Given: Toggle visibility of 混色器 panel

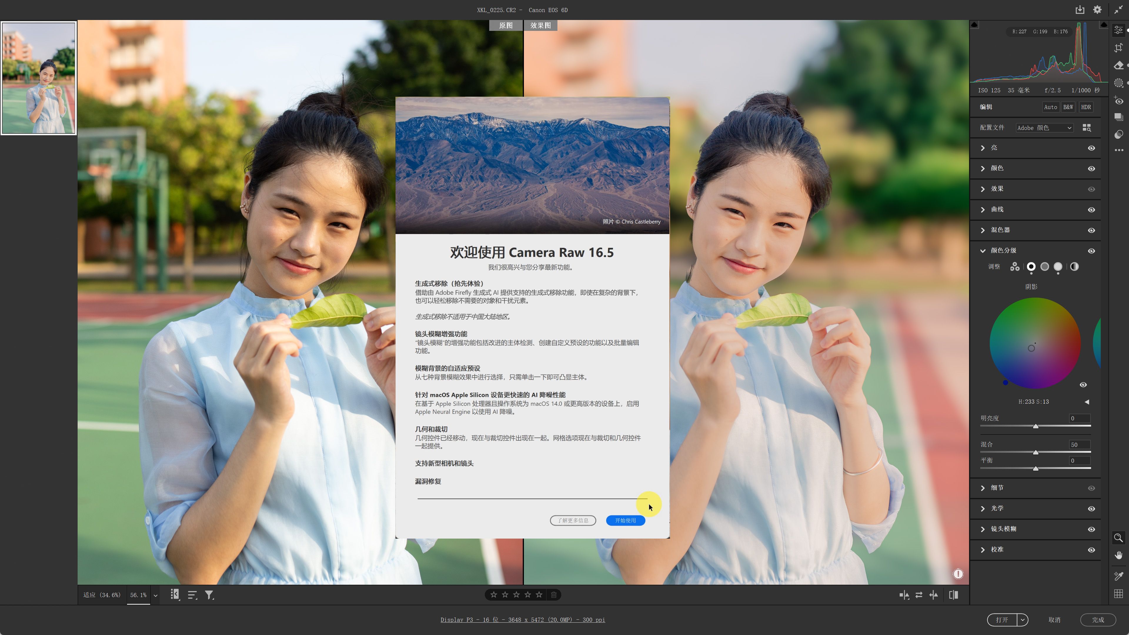Looking at the screenshot, I should click(1092, 230).
